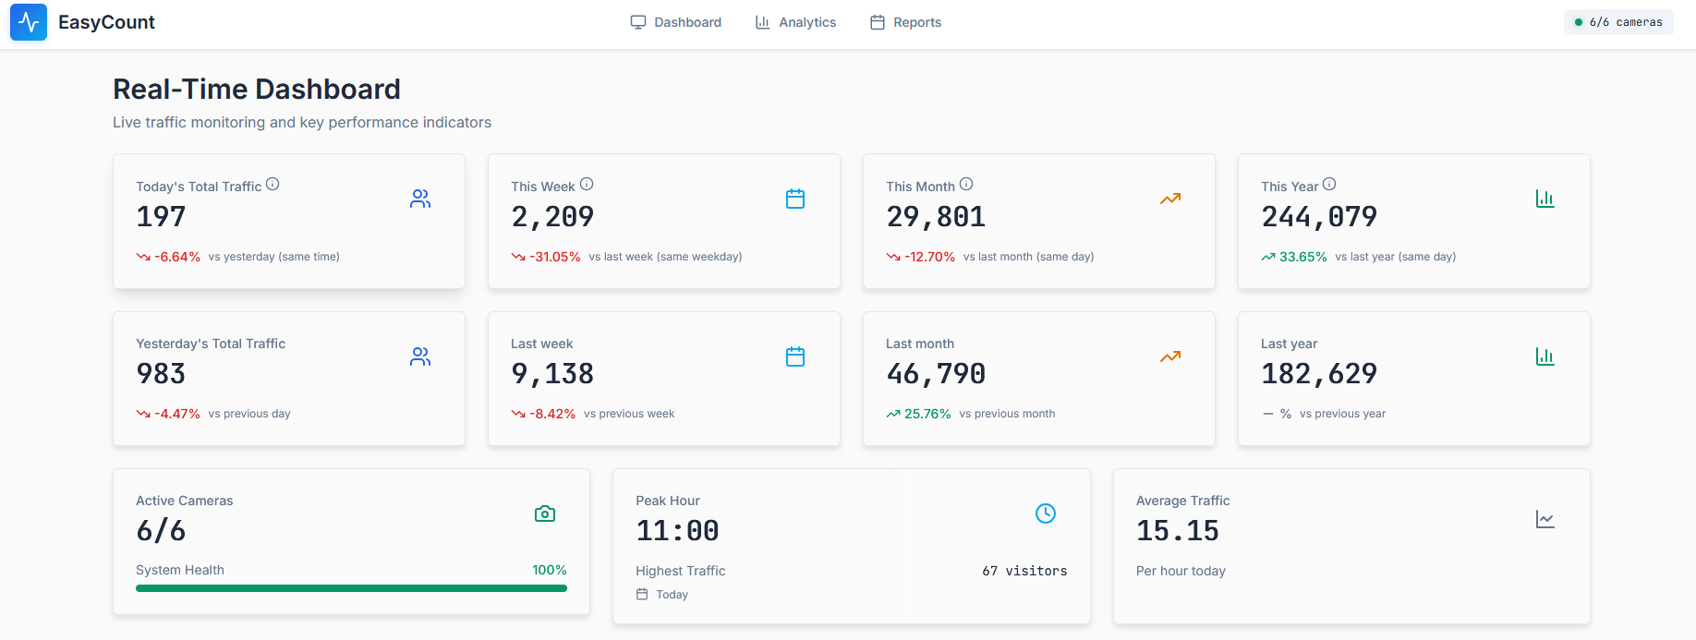The height and width of the screenshot is (640, 1696).
Task: Click the 100% system health value
Action: click(550, 570)
